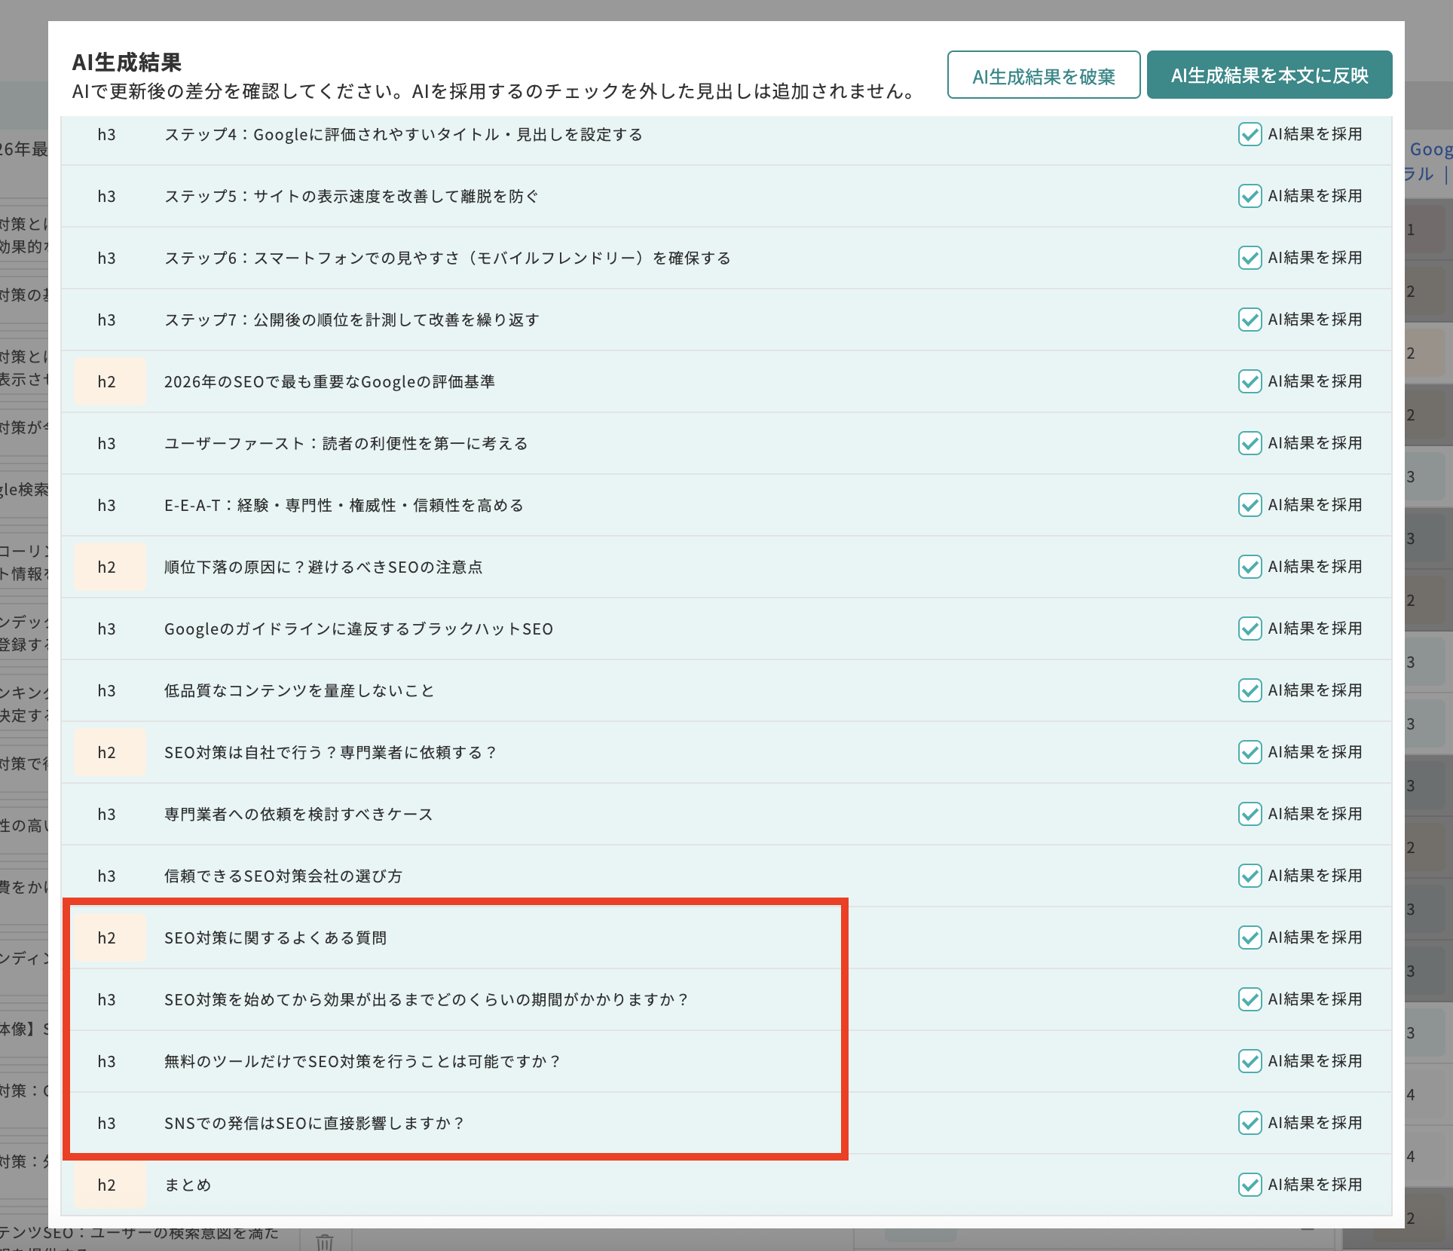Uncheck checkbox for SEO対策は自社で行う heading
Image resolution: width=1453 pixels, height=1251 pixels.
point(1250,753)
